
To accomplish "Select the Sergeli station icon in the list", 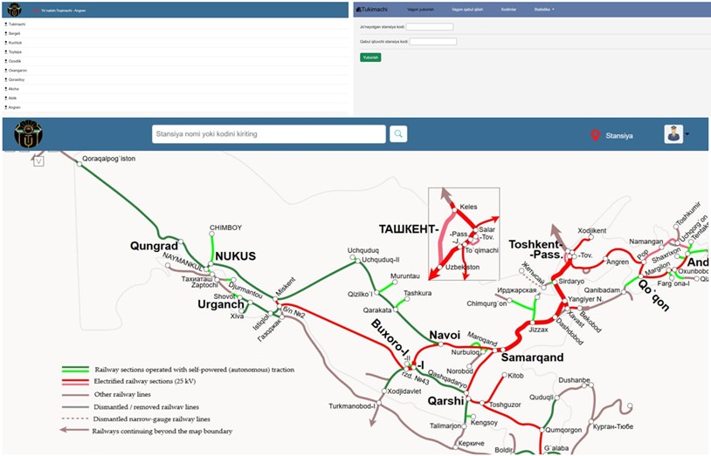I will 6,33.
